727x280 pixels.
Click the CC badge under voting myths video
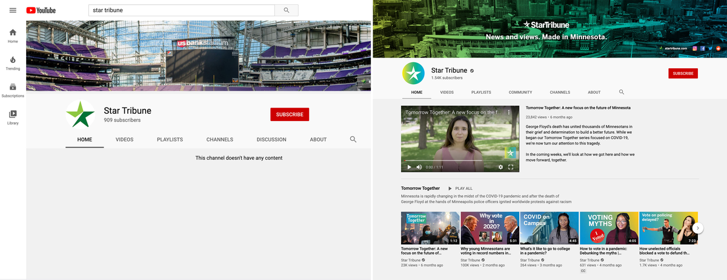(x=583, y=271)
